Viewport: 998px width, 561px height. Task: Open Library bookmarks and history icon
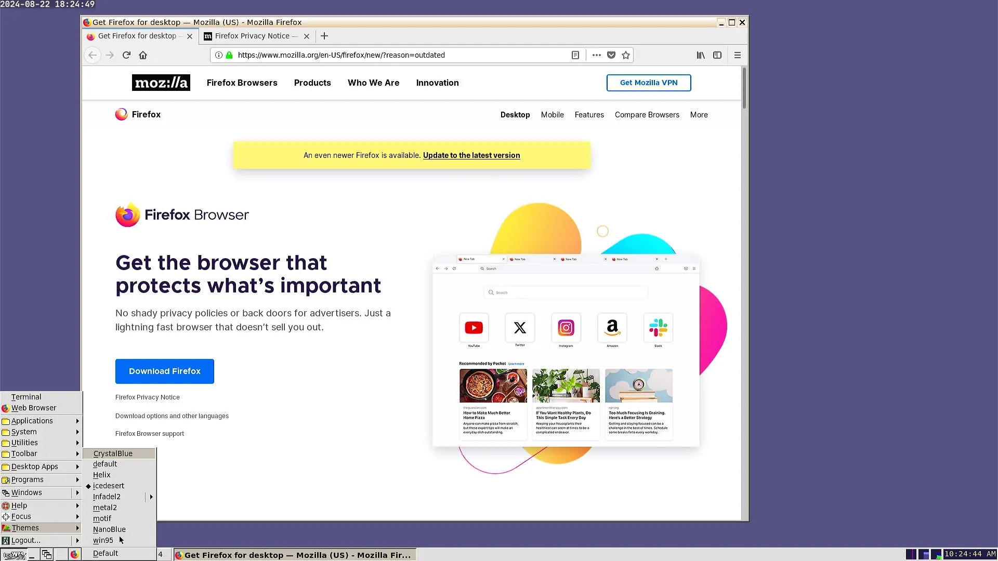701,55
